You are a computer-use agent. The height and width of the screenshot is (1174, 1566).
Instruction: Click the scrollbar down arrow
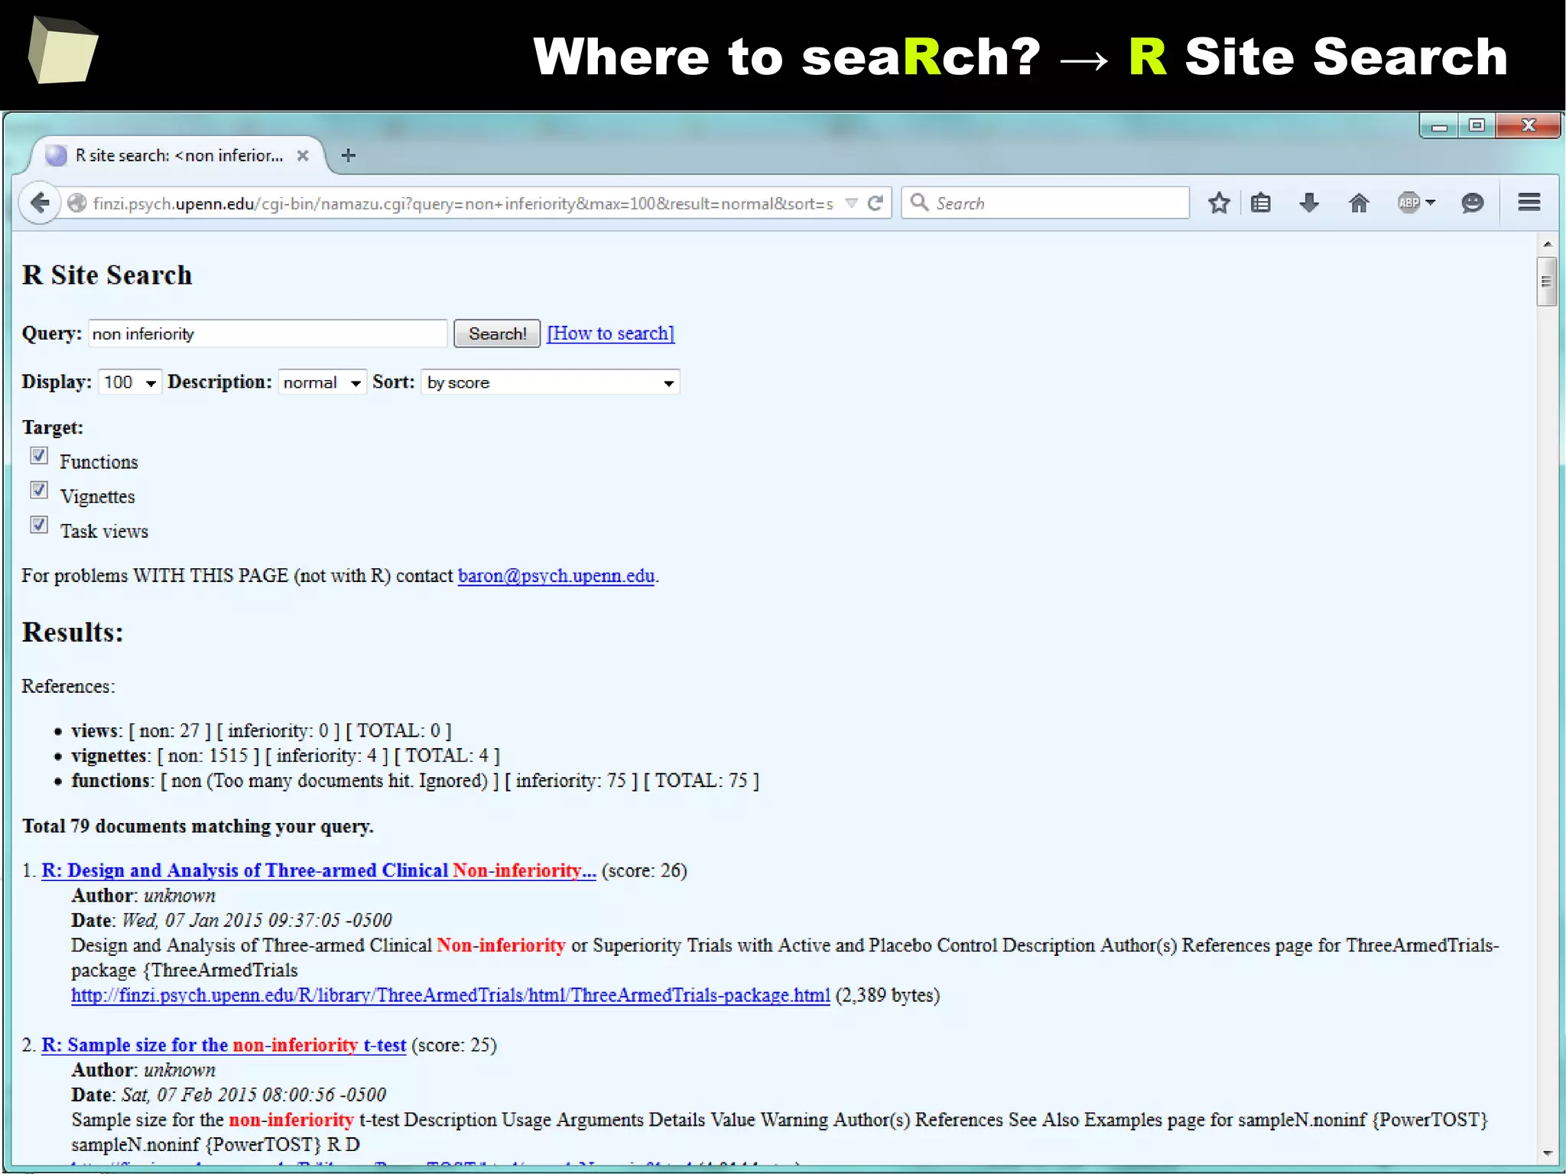[x=1547, y=1153]
